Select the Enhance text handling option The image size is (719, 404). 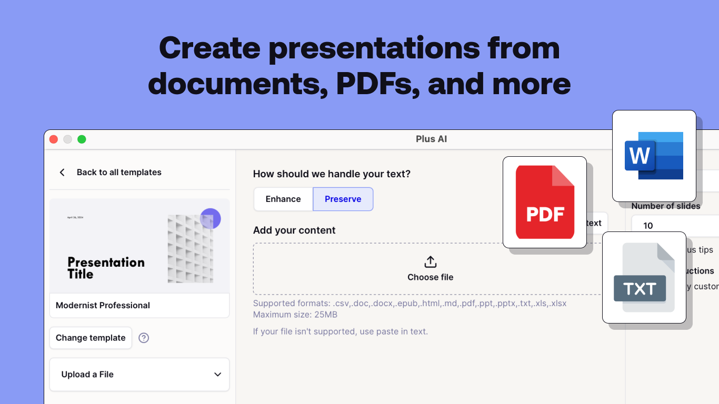pyautogui.click(x=283, y=199)
